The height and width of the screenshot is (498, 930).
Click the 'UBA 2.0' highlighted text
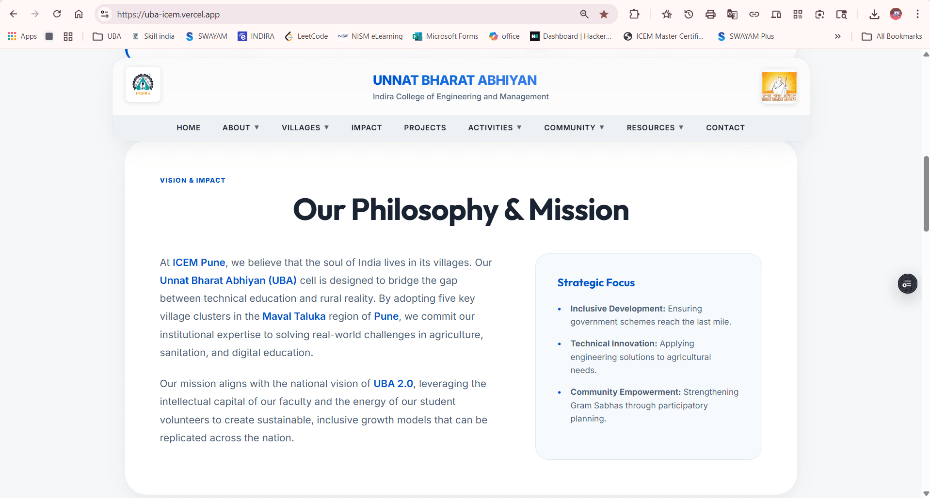393,384
